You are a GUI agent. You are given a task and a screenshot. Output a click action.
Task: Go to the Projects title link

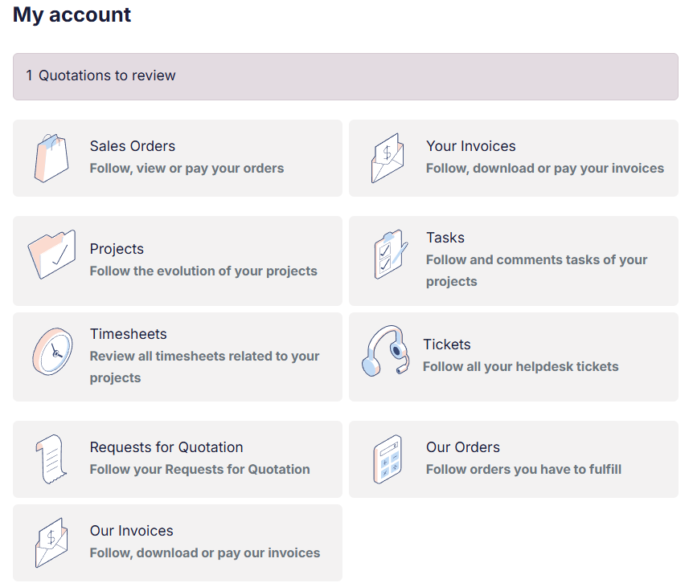(117, 249)
